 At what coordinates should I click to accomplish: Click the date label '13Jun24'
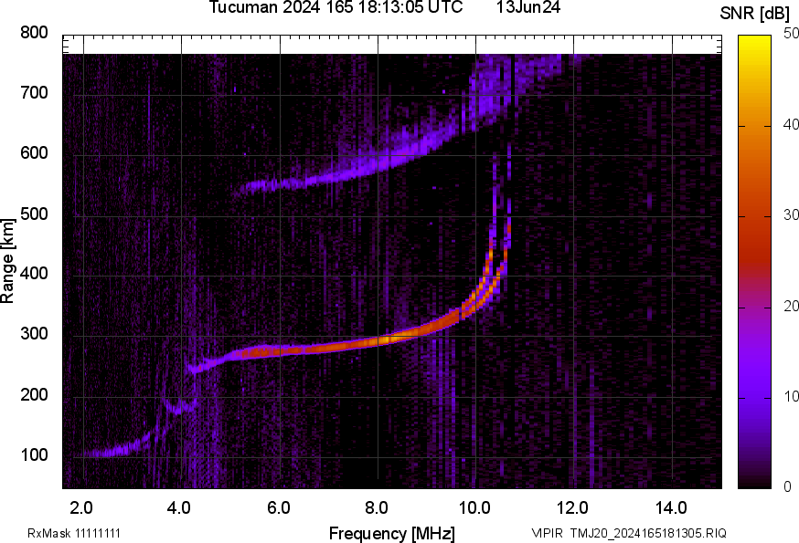tap(528, 7)
